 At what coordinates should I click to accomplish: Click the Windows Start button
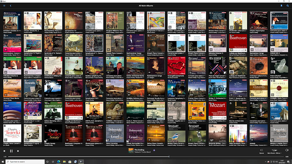[x=3, y=162]
